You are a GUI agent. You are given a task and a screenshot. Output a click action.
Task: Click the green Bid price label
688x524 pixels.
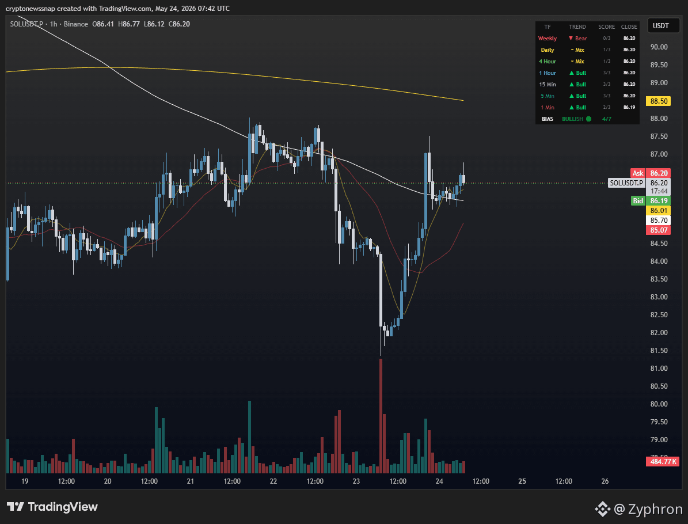(650, 201)
